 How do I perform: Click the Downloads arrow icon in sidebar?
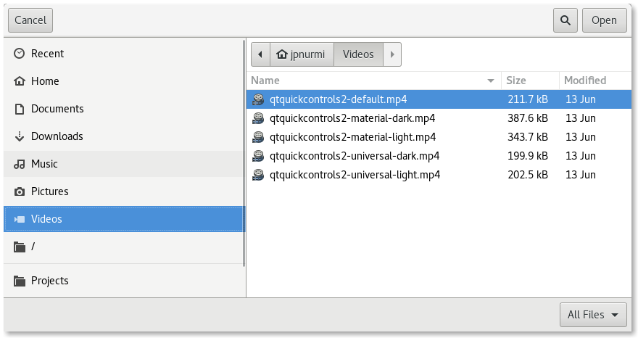pos(19,136)
